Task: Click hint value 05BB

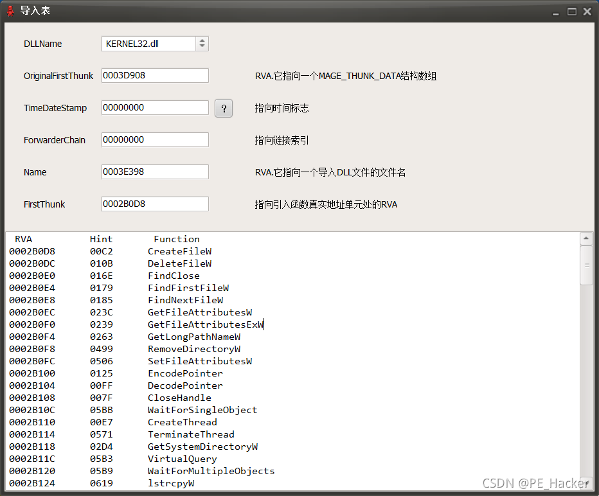Action: [102, 410]
